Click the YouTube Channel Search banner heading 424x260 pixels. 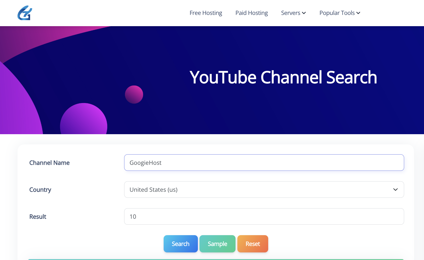click(283, 77)
